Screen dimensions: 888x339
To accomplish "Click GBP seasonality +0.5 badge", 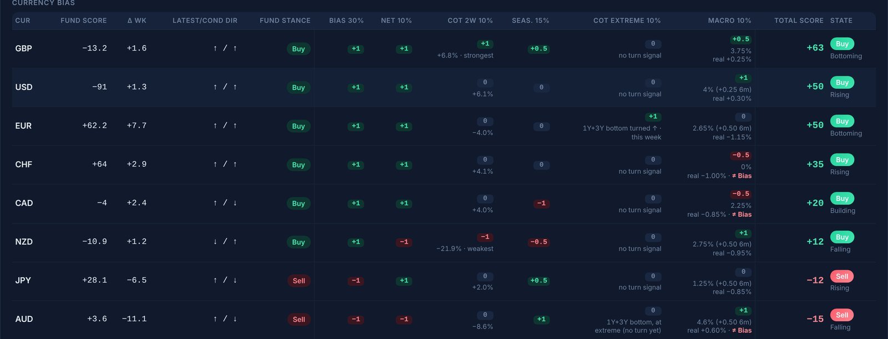I will (x=538, y=49).
